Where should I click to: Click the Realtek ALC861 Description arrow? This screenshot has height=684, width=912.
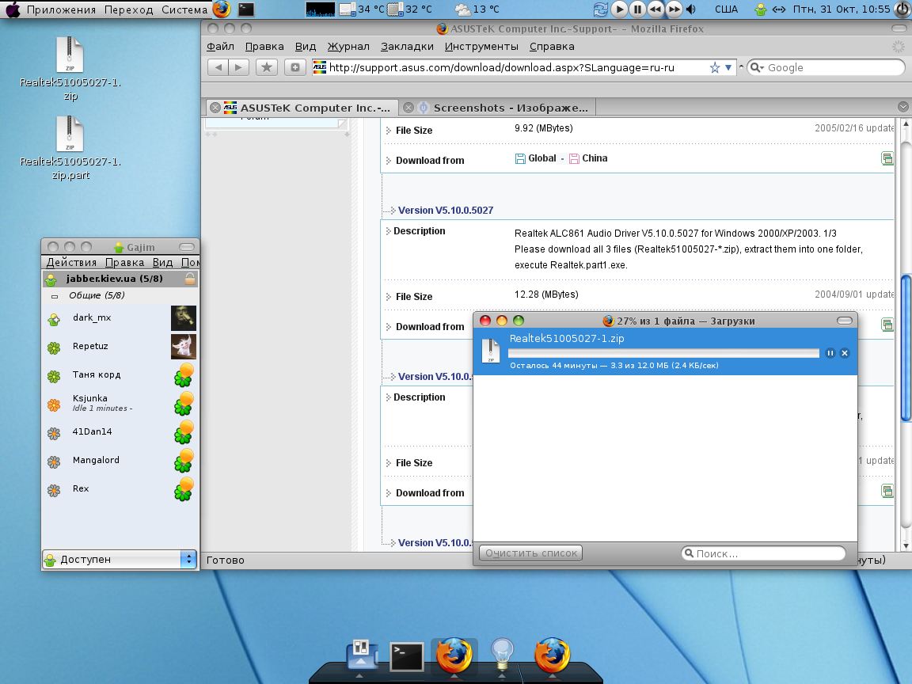[x=388, y=231]
